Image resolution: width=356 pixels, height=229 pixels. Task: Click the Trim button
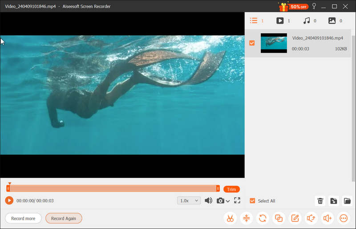[x=231, y=189]
